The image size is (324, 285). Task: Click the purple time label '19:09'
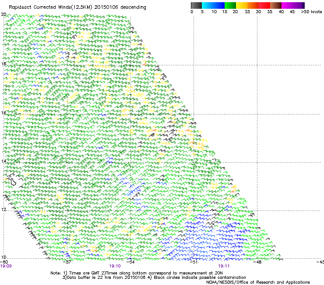point(6,266)
